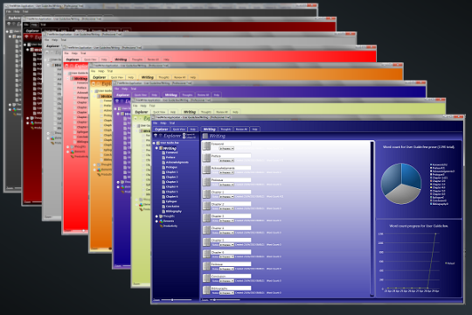Collapse the User Guide root node in blue window
Image resolution: width=472 pixels, height=315 pixels.
click(x=154, y=143)
